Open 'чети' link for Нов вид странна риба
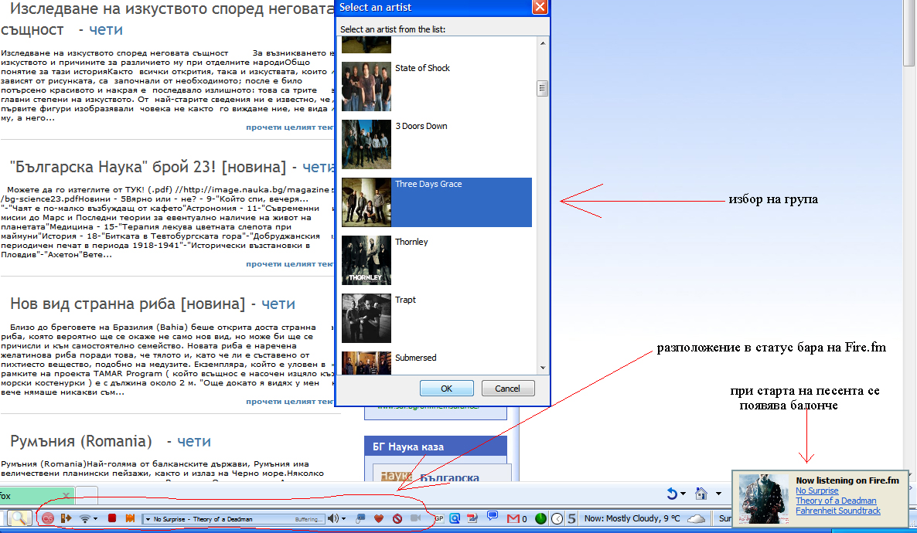917x533 pixels. pyautogui.click(x=278, y=304)
